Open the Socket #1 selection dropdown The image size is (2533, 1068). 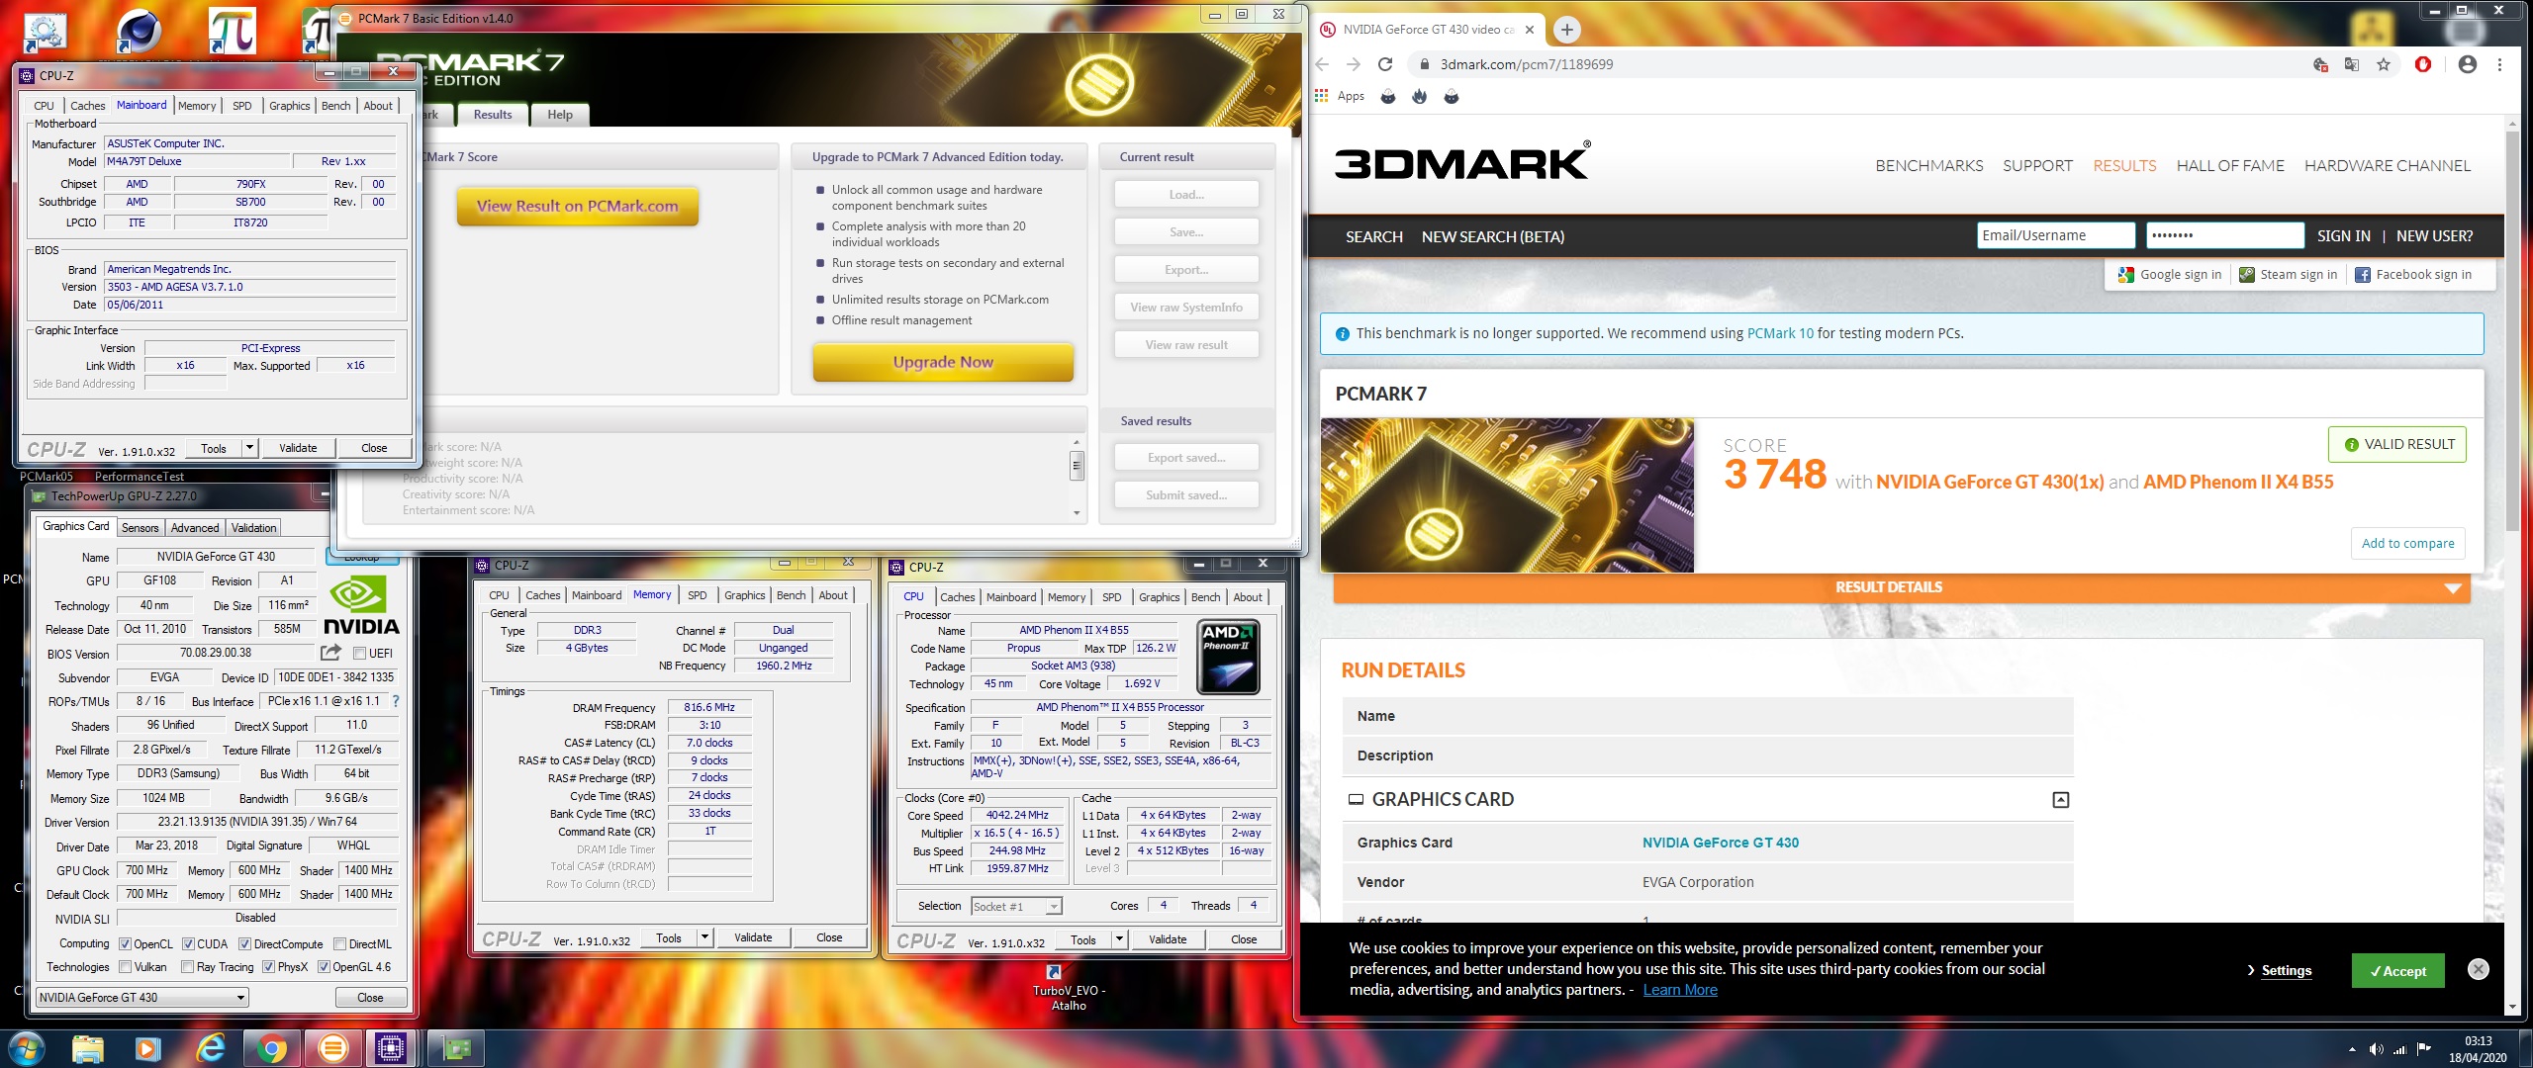tap(1016, 907)
